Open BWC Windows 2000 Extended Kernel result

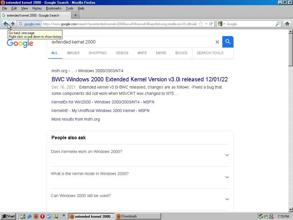click(140, 79)
